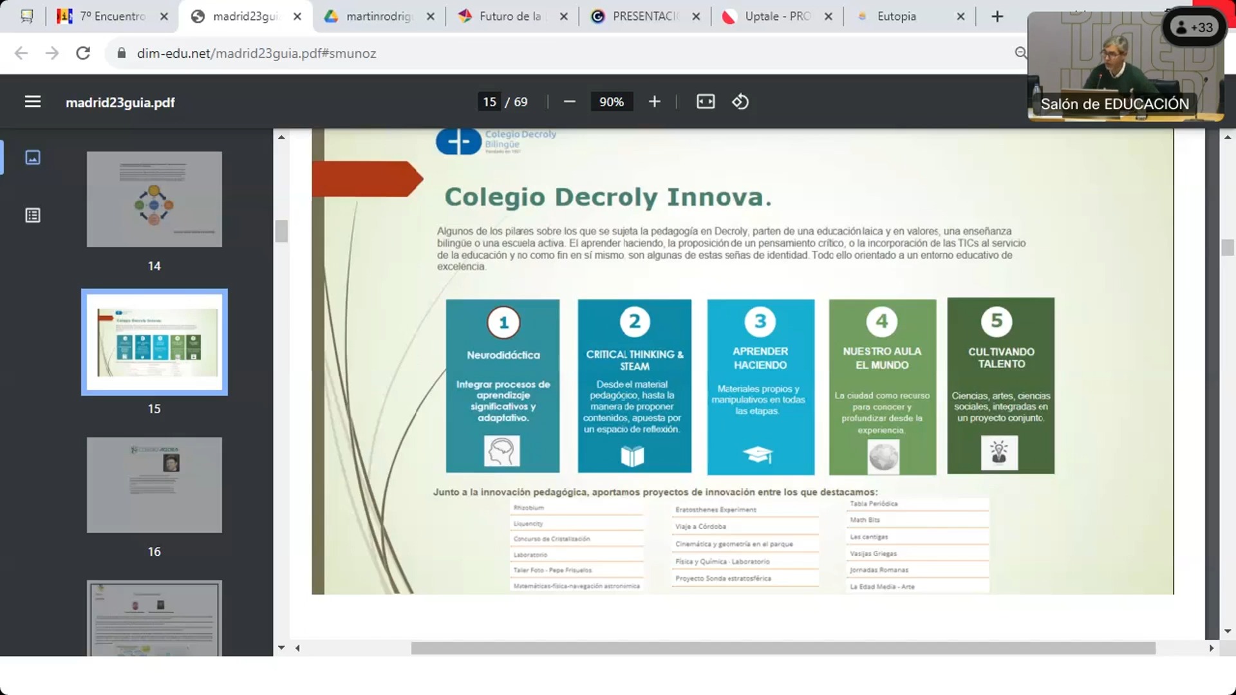The height and width of the screenshot is (695, 1236).
Task: Click the 90% zoom level field
Action: click(611, 102)
